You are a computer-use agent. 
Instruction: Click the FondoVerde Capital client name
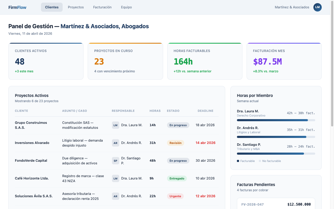tap(31, 160)
